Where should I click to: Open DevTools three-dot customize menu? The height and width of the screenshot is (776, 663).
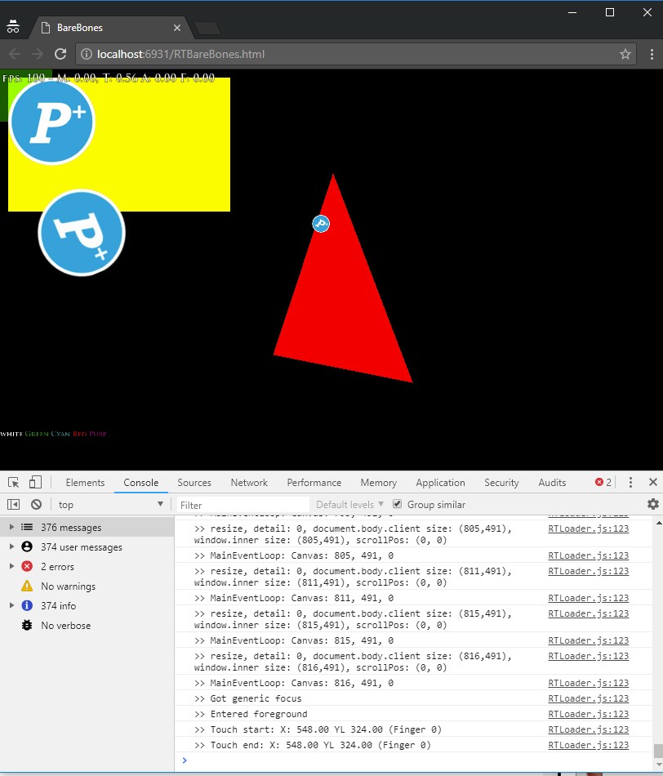click(x=630, y=483)
